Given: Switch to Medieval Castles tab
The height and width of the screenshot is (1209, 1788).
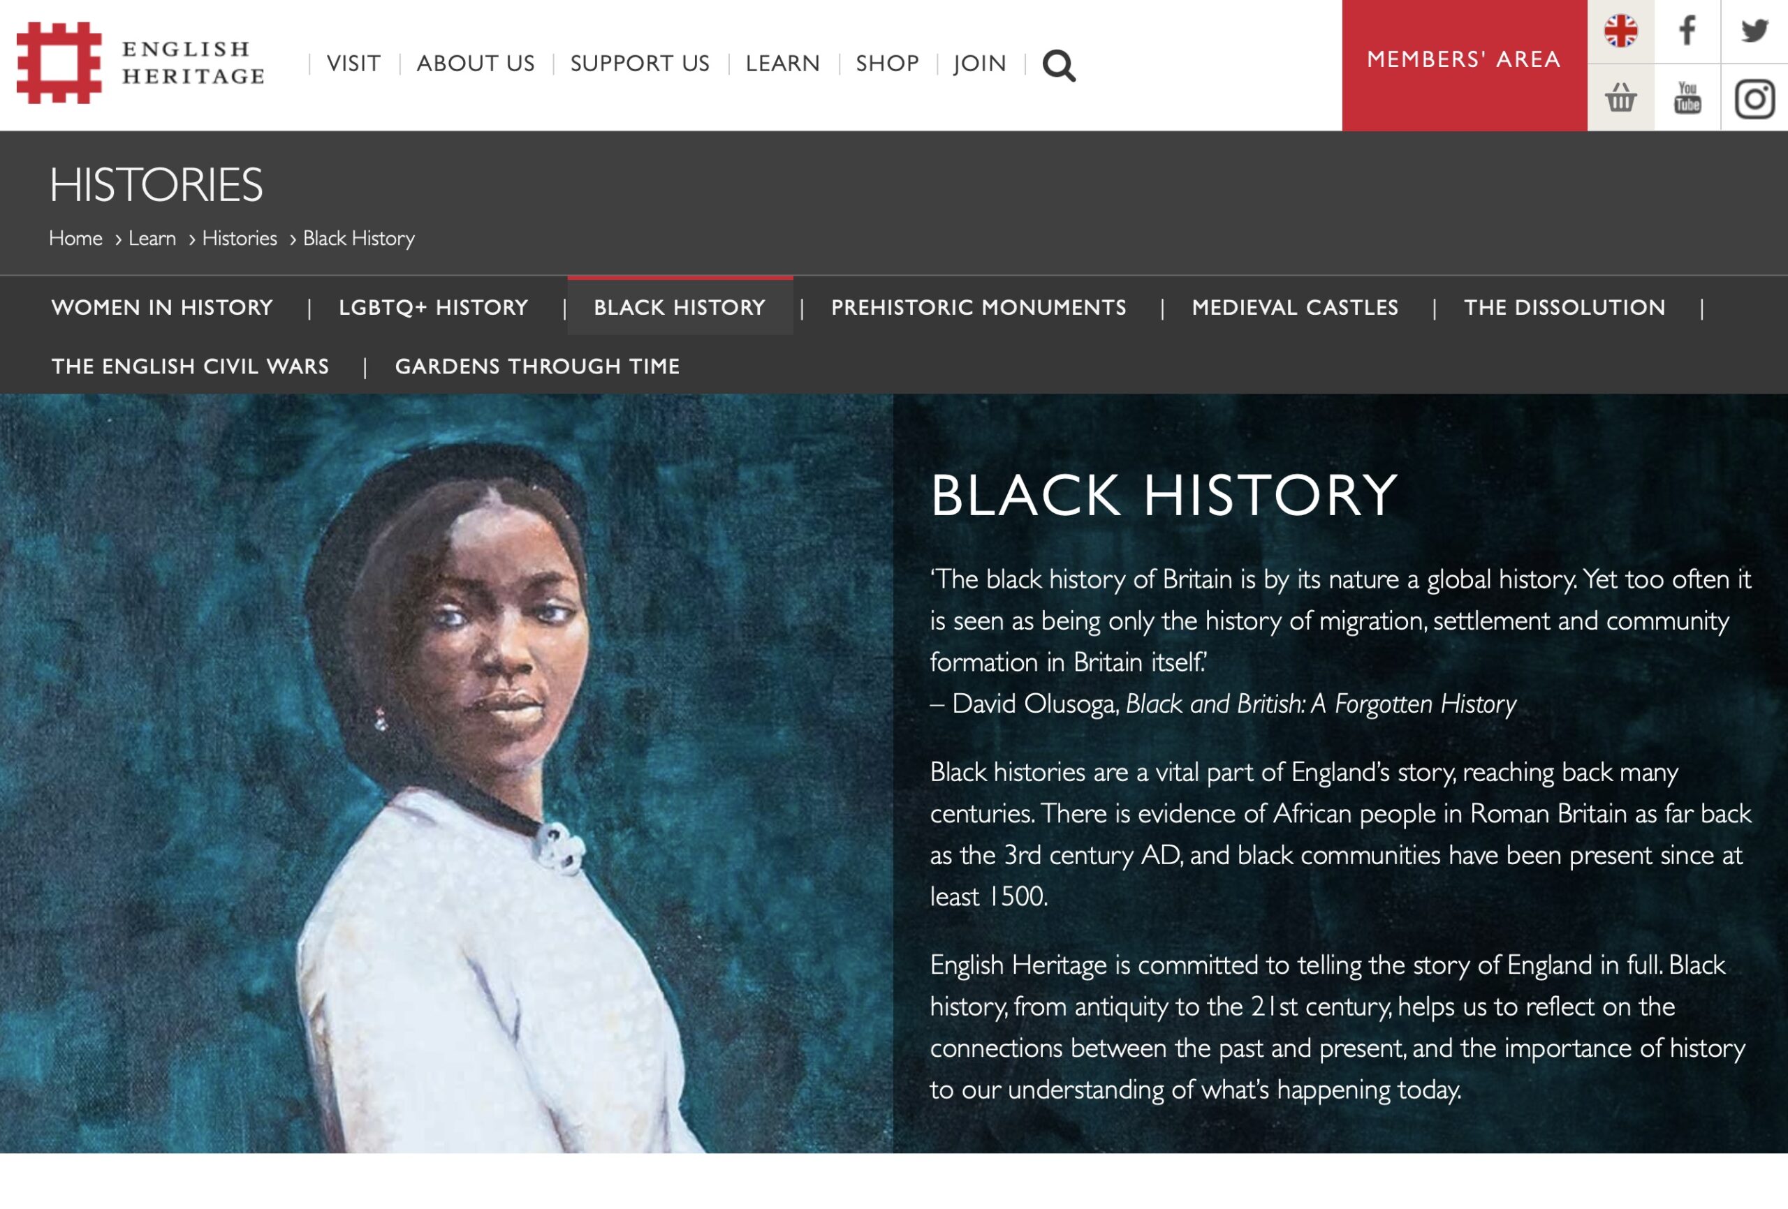Looking at the screenshot, I should tap(1295, 308).
